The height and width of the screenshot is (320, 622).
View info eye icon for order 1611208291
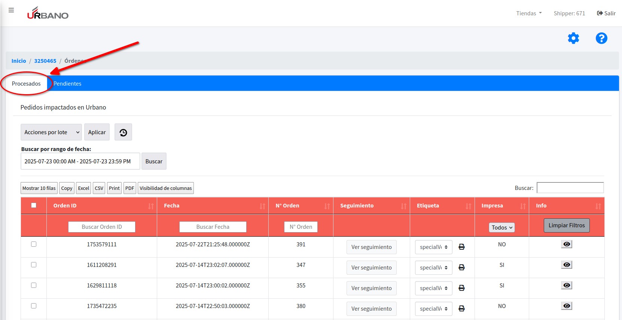click(x=567, y=265)
